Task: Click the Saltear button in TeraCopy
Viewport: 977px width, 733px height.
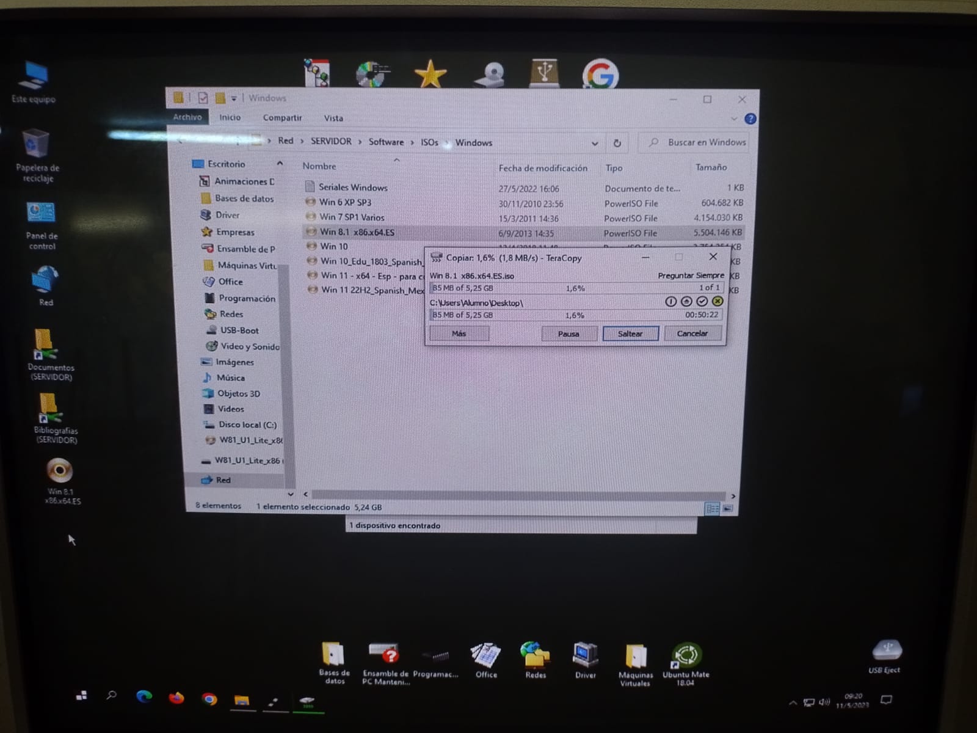Action: (630, 334)
